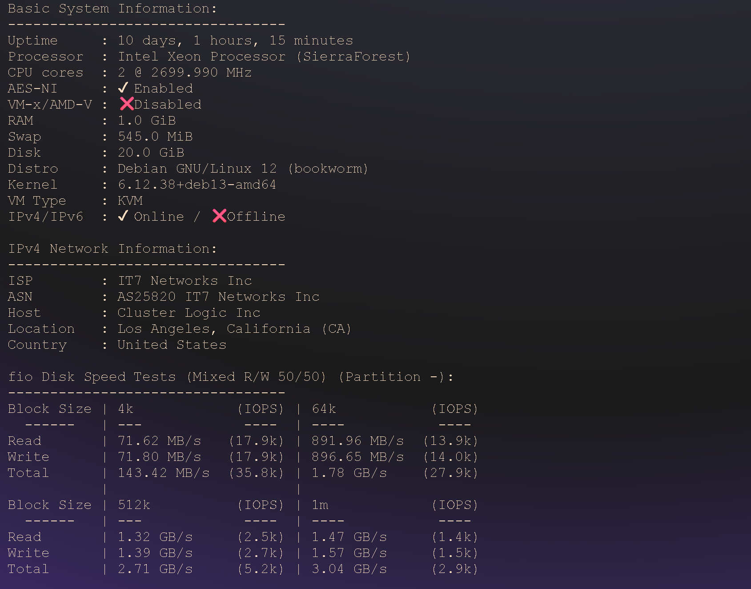Click the Cluster Logic Inc host value
Viewport: 751px width, 589px height.
pyautogui.click(x=189, y=313)
